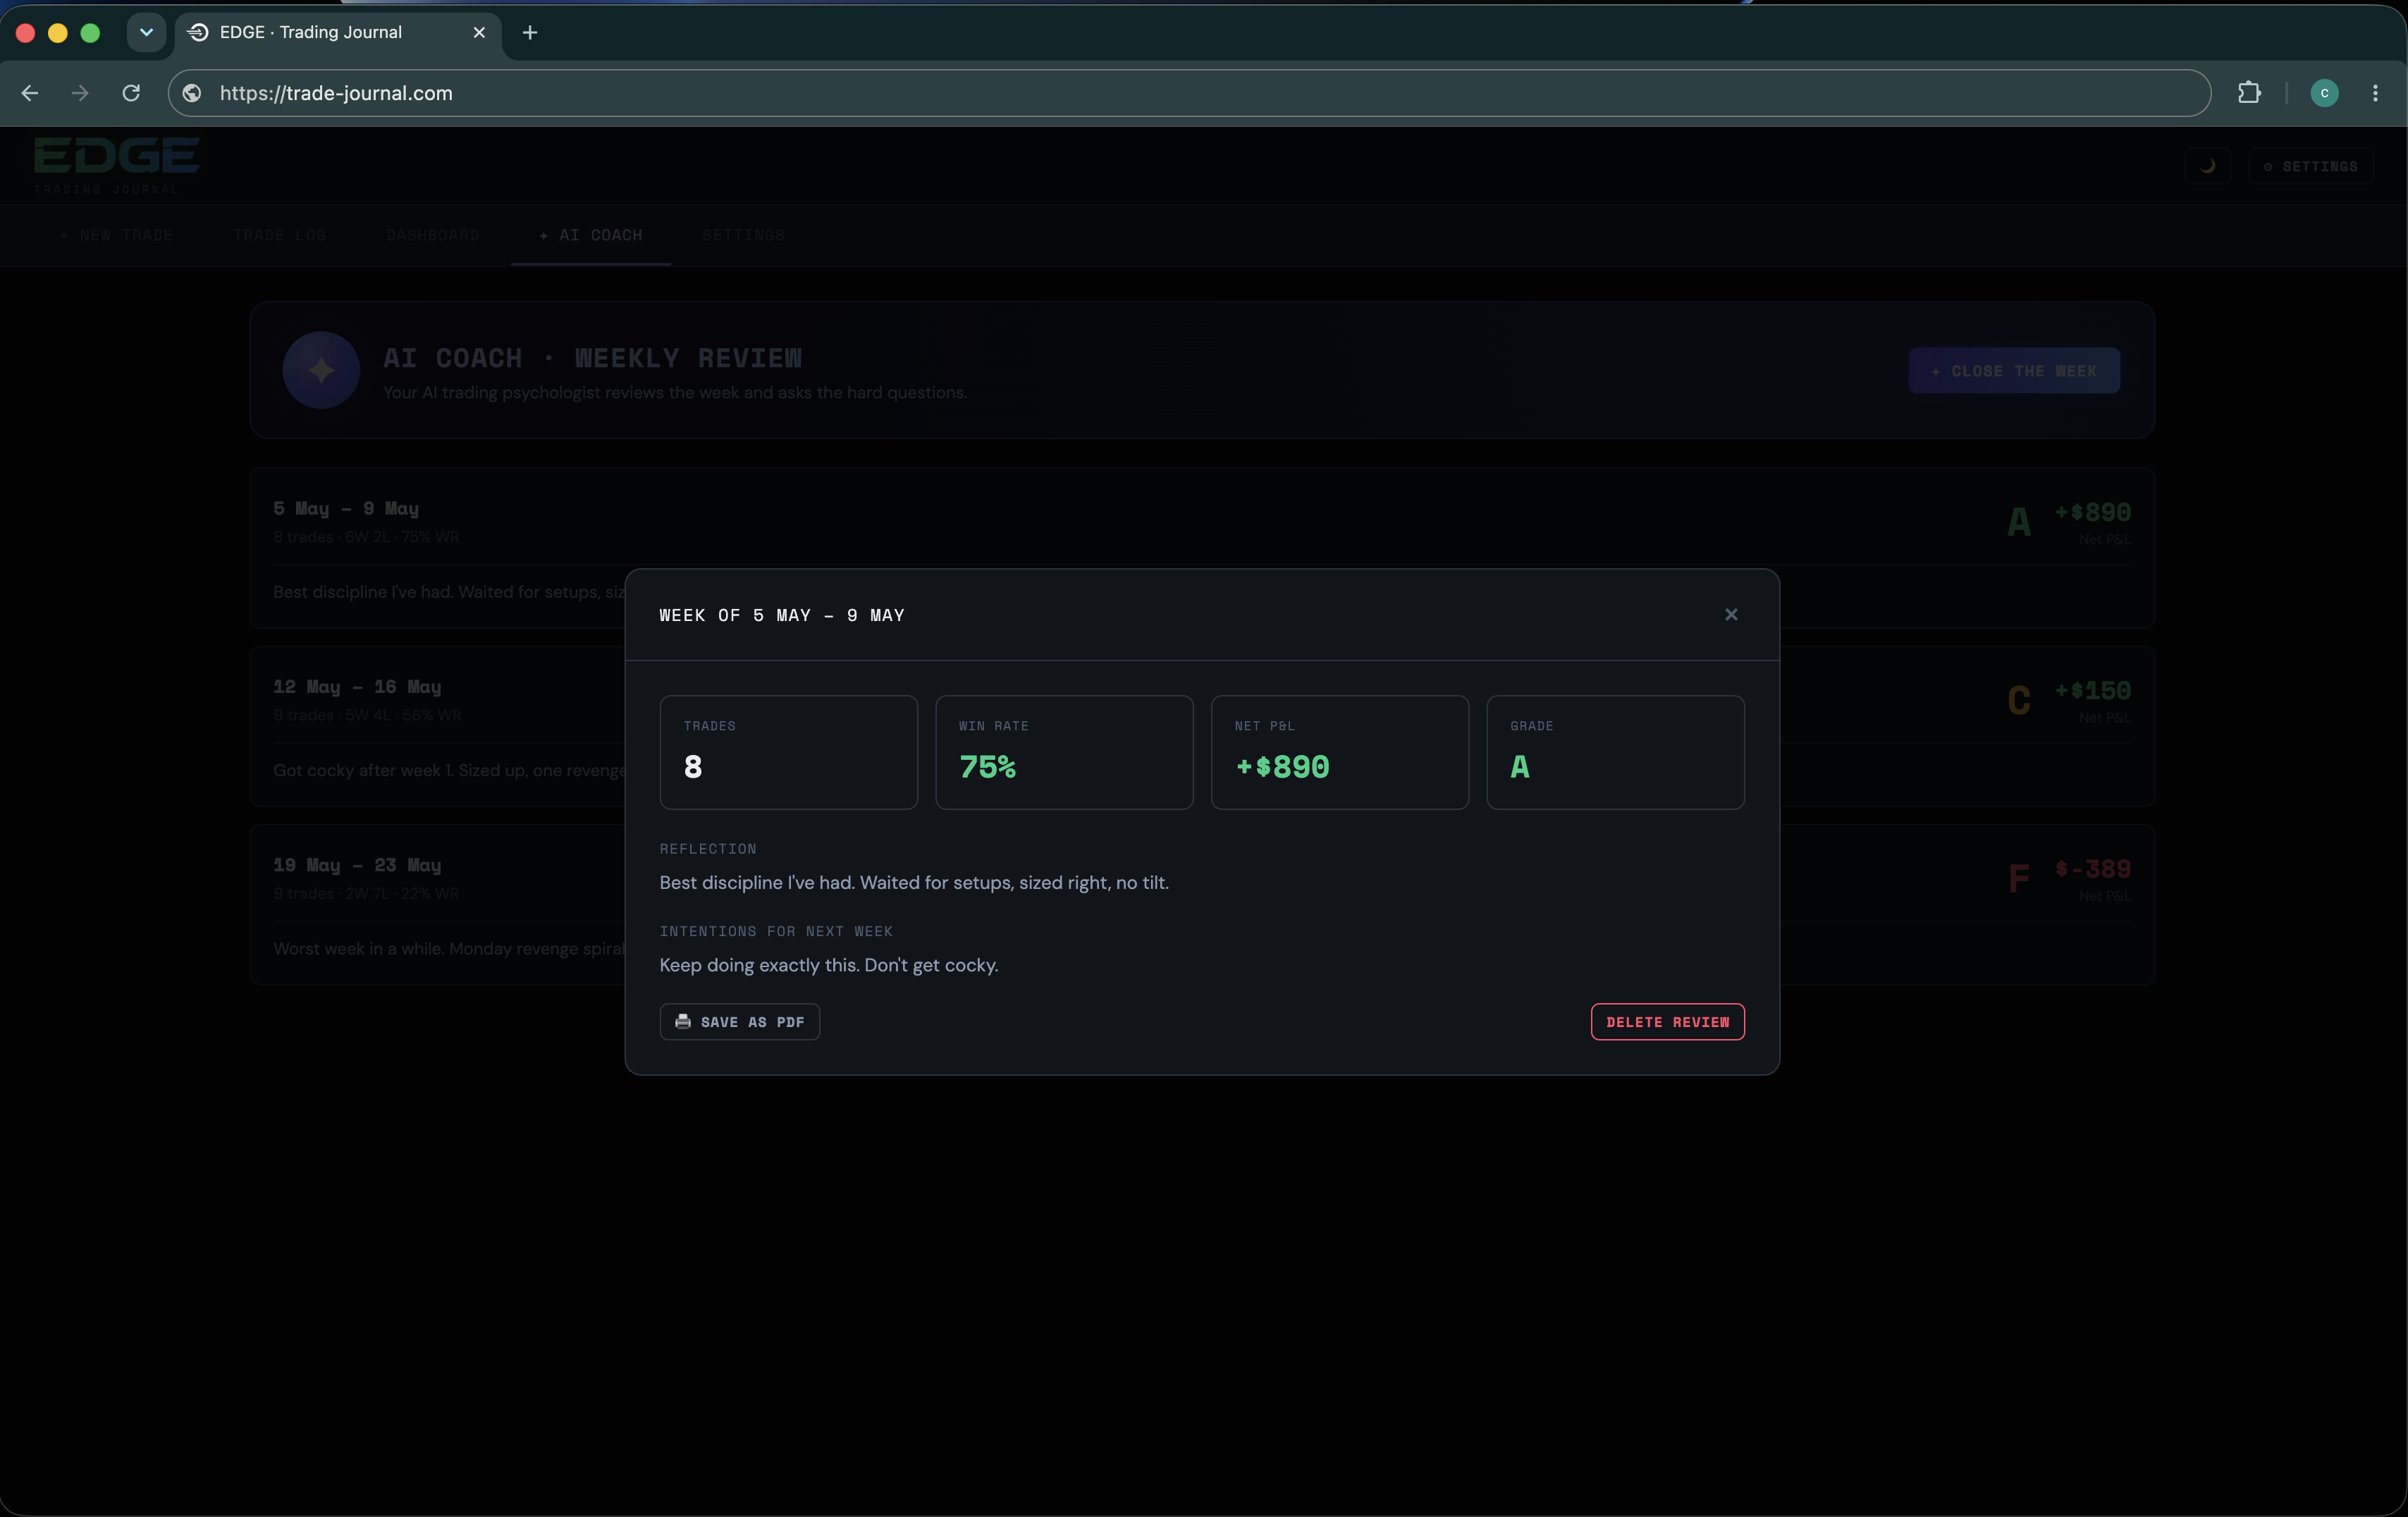2408x1517 pixels.
Task: View site information icon in address bar
Action: (x=192, y=93)
